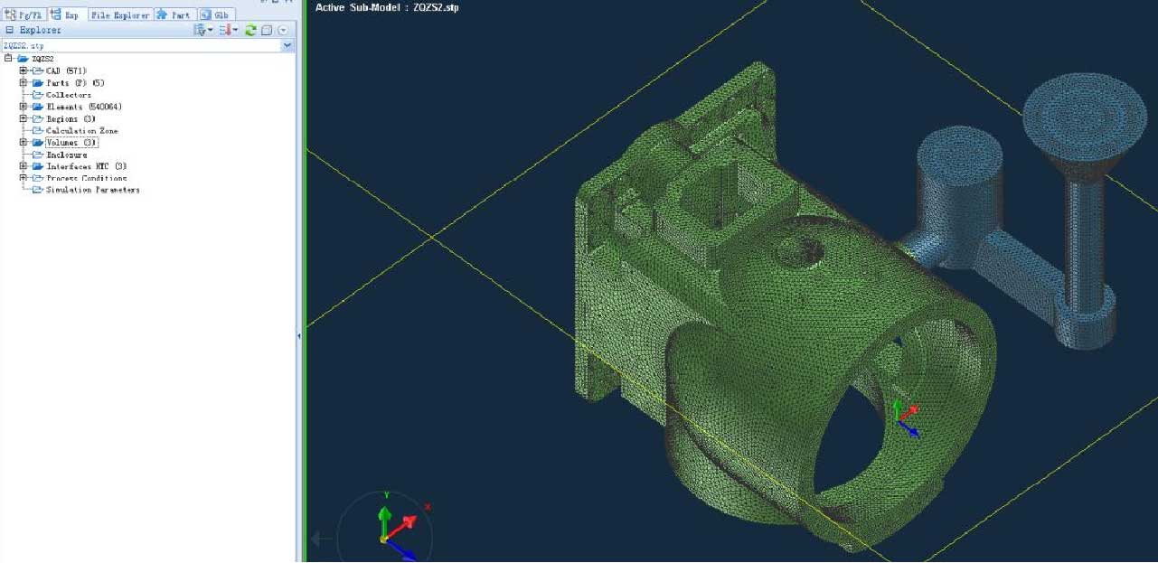Click the green refresh icon in Explorer
Image resolution: width=1158 pixels, height=563 pixels.
pyautogui.click(x=249, y=30)
